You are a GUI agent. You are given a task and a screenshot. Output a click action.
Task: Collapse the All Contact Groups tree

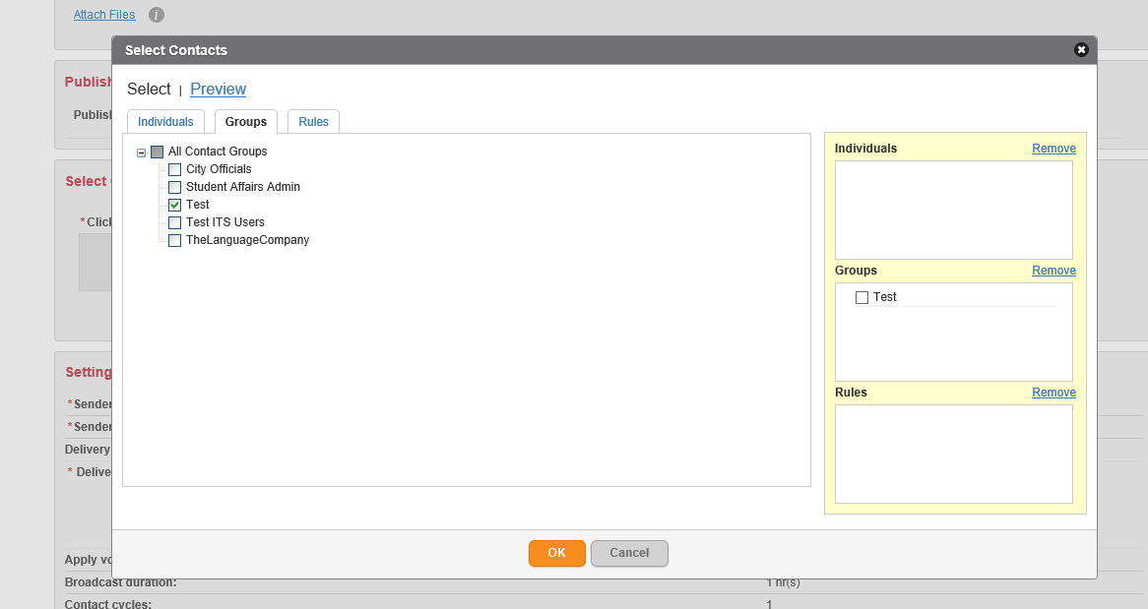click(142, 152)
